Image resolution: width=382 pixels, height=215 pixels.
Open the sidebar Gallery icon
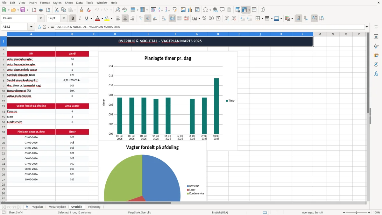pos(376,55)
